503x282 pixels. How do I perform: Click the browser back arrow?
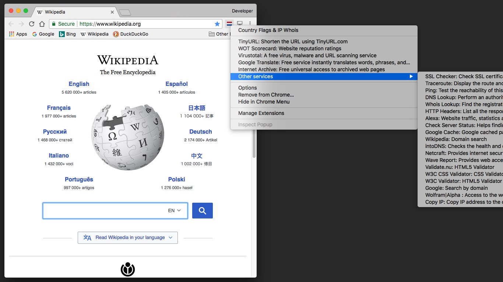(x=11, y=24)
